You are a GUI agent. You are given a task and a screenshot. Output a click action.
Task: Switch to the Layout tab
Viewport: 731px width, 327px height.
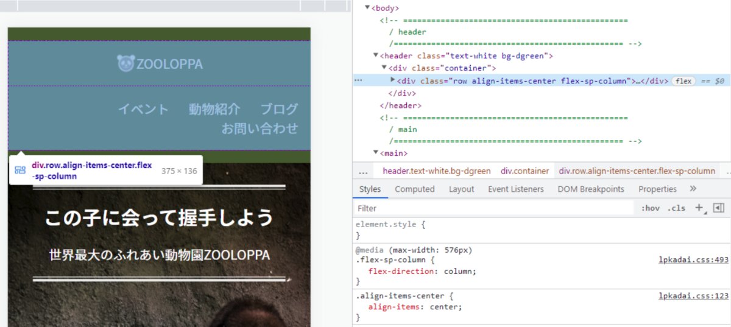pos(462,189)
